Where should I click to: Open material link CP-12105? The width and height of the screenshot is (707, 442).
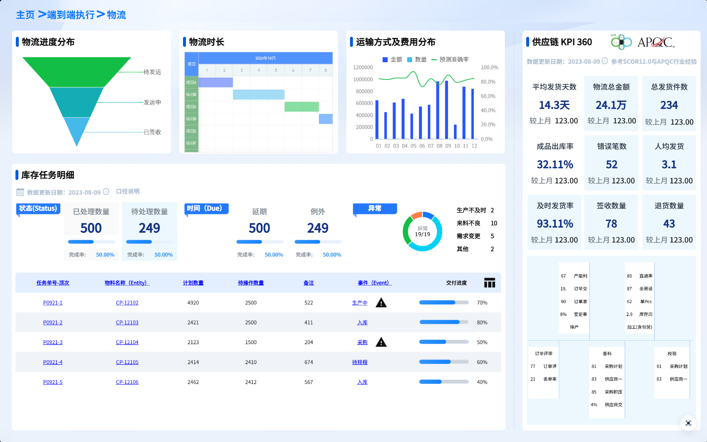tap(127, 362)
